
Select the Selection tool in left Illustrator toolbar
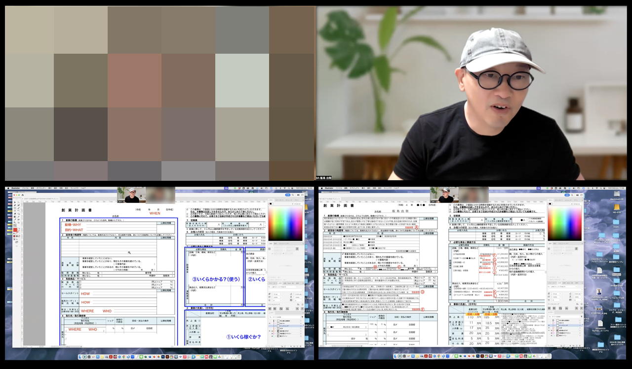(15, 202)
